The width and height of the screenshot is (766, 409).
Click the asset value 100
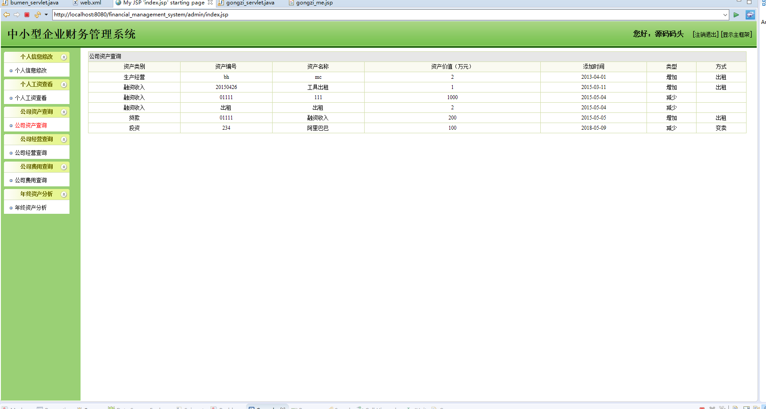pos(452,128)
